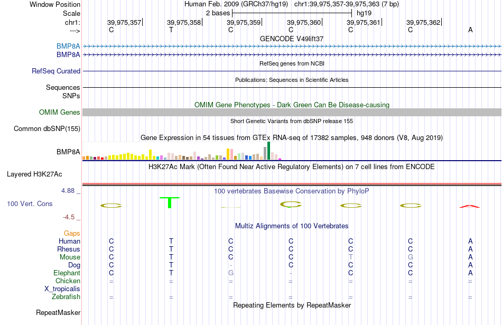Screen dimensions: 502x325
Task: Click the BMP8A label beside expression bars
Action: [x=68, y=152]
